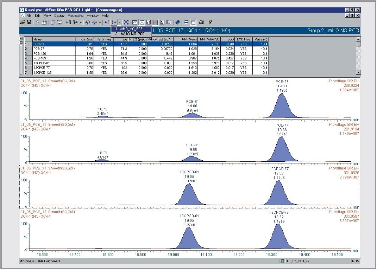Open the Window menu

[93, 15]
